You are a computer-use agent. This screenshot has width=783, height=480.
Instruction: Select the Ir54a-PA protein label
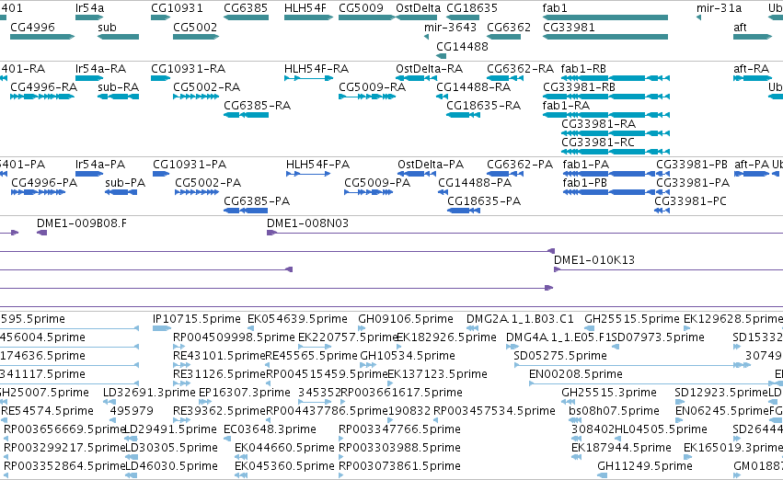click(100, 165)
